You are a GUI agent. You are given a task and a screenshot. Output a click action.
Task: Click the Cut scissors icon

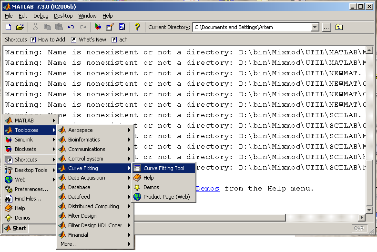[x=36, y=27]
